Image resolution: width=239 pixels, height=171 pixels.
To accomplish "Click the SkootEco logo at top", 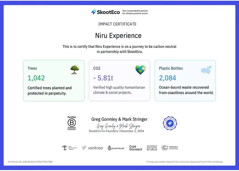I will [x=106, y=12].
